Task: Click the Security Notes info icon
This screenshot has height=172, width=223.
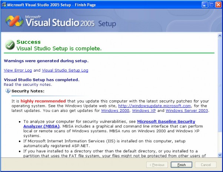Action: 8,91
